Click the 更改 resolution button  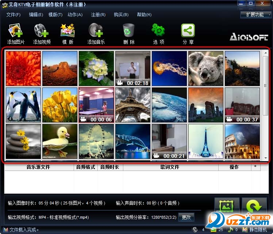tap(186, 217)
